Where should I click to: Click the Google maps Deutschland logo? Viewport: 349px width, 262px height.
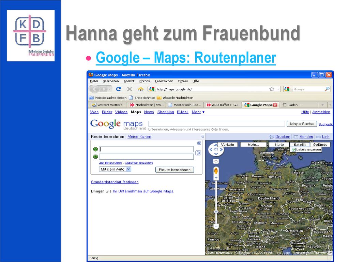pos(118,124)
